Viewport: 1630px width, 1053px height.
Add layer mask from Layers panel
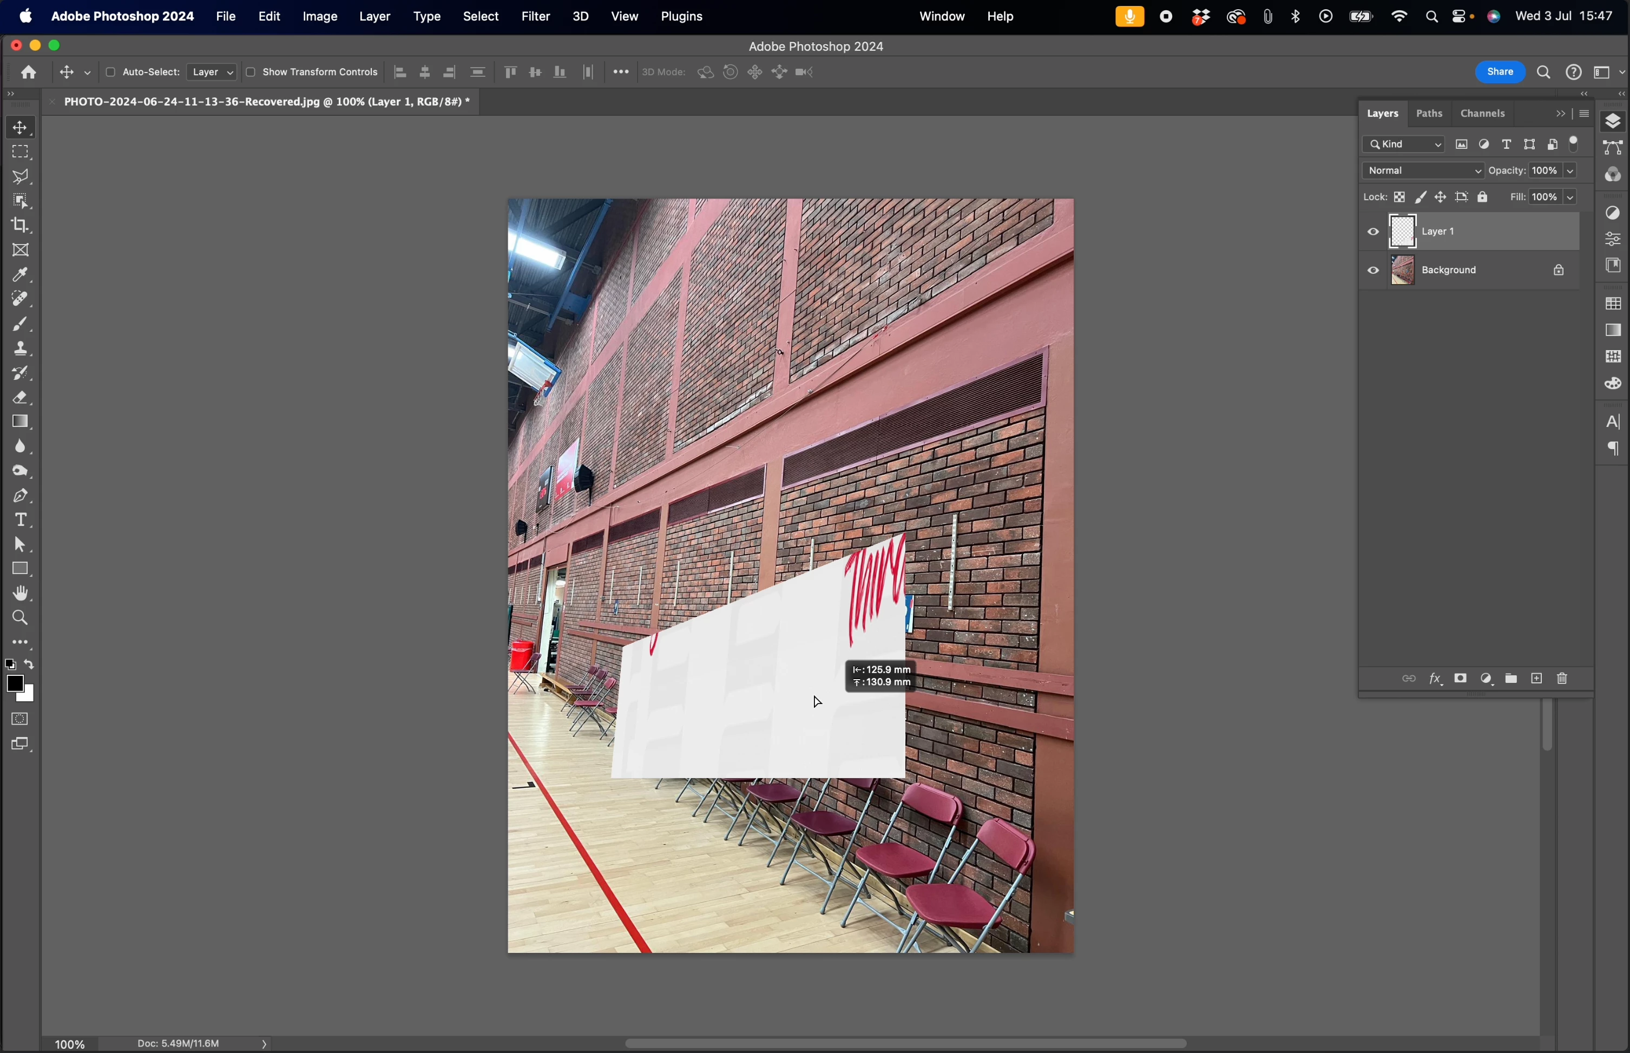click(1461, 679)
